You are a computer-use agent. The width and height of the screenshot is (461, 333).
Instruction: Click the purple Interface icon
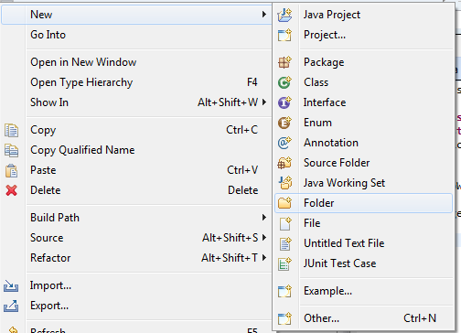pyautogui.click(x=284, y=102)
